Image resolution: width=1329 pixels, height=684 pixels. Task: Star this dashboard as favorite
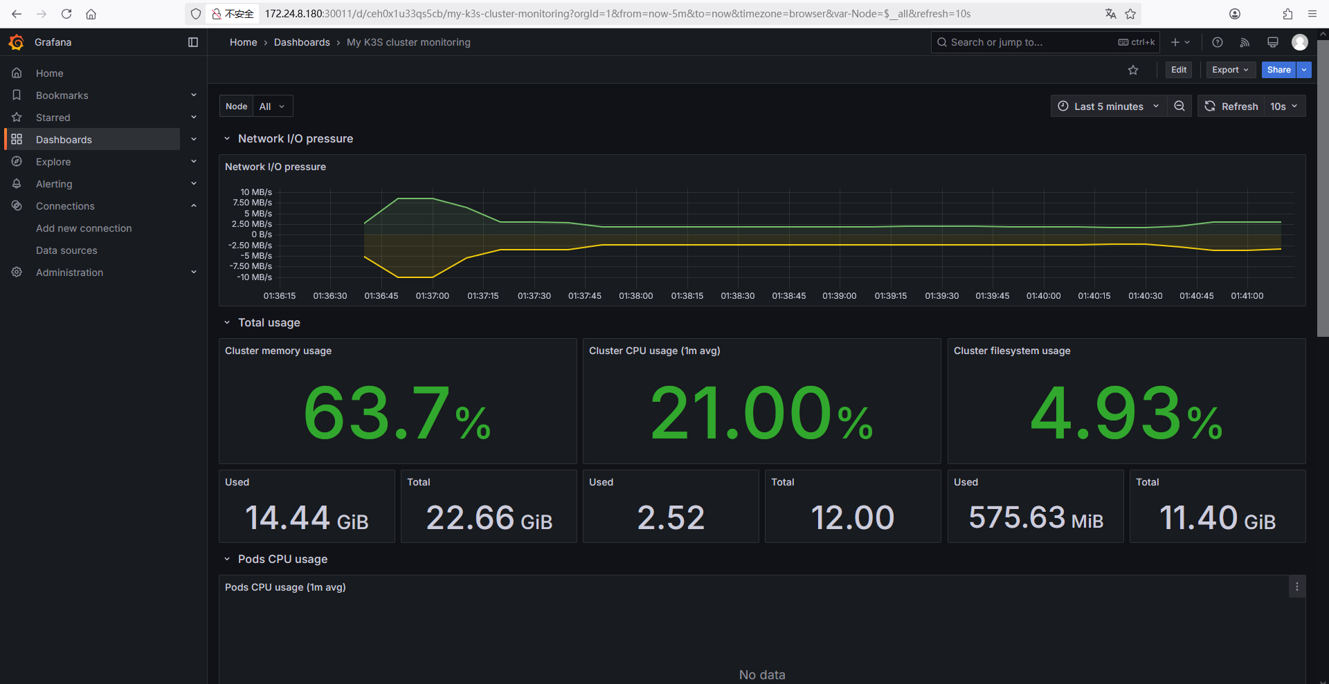[x=1133, y=70]
